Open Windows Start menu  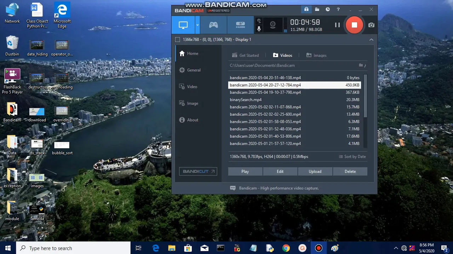click(8, 248)
